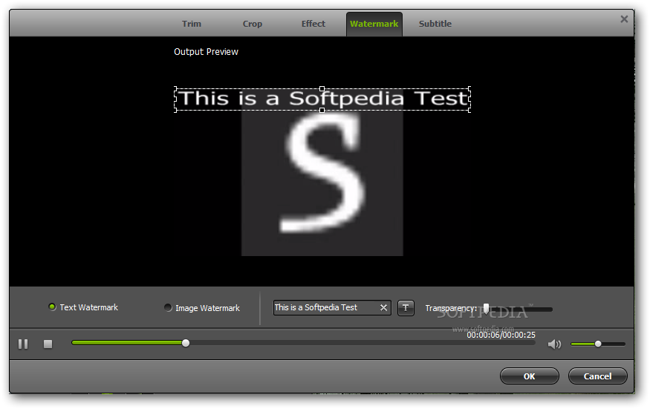Screen dimensions: 650x409
Task: Pause the video playback
Action: coord(23,344)
